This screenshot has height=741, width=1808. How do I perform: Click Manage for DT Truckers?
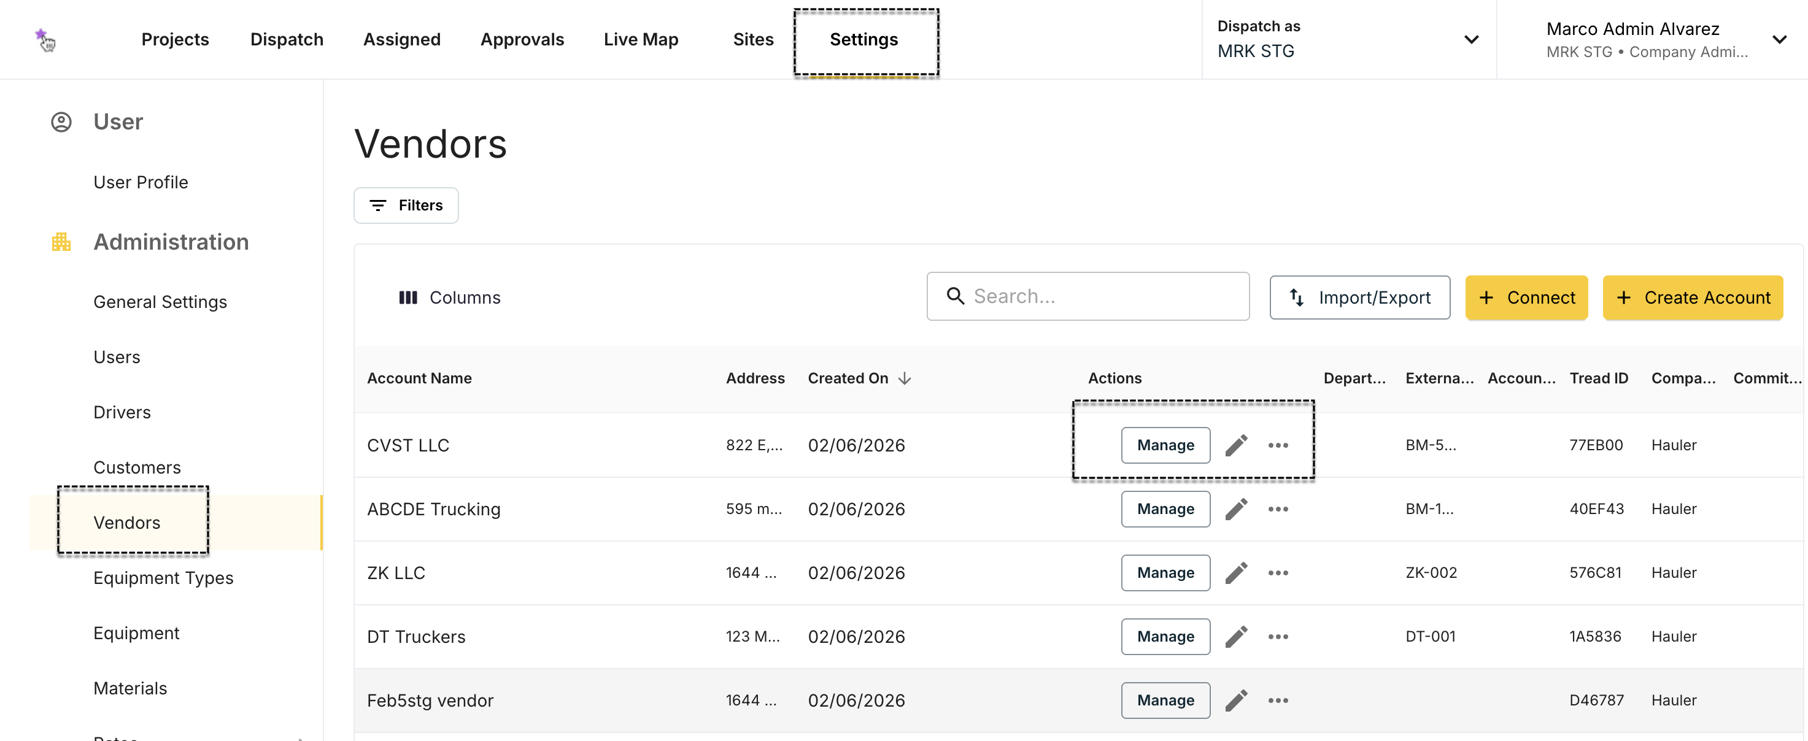(1165, 637)
